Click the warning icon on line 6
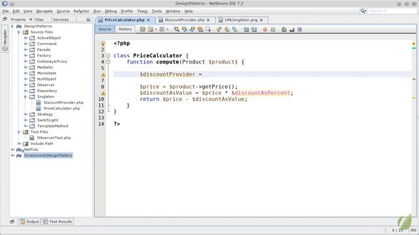The width and height of the screenshot is (419, 235). [103, 74]
